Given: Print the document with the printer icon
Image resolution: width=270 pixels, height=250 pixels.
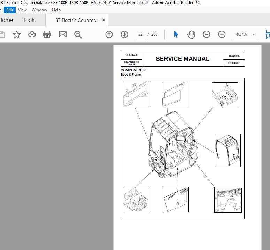Looking at the screenshot, I should pyautogui.click(x=47, y=34).
